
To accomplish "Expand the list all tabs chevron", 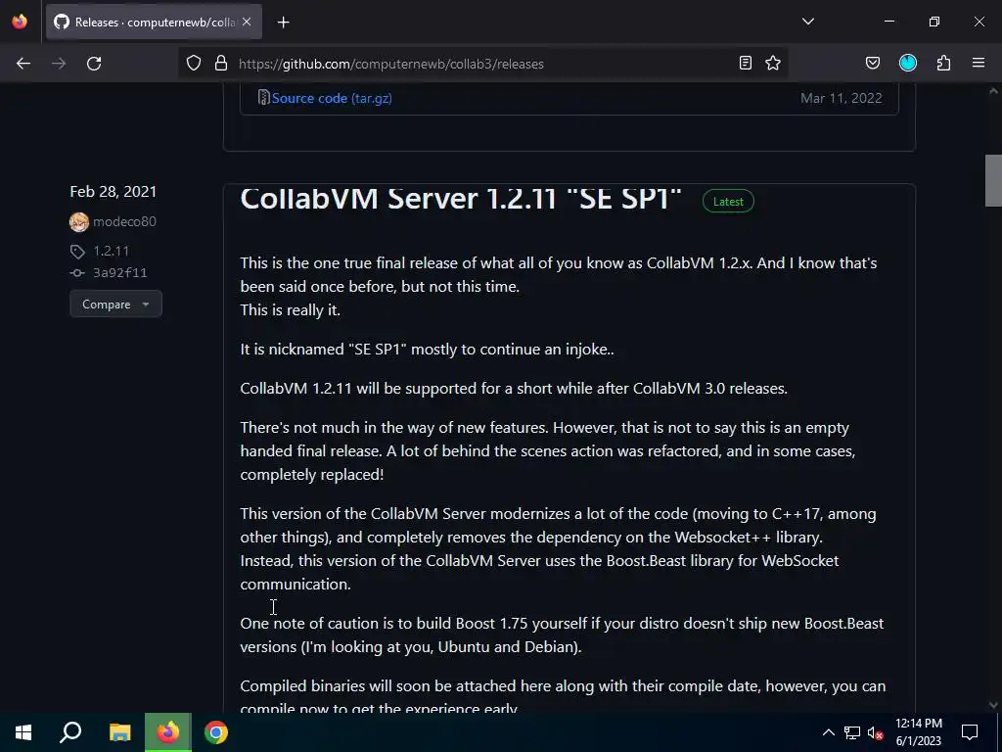I will coord(807,22).
